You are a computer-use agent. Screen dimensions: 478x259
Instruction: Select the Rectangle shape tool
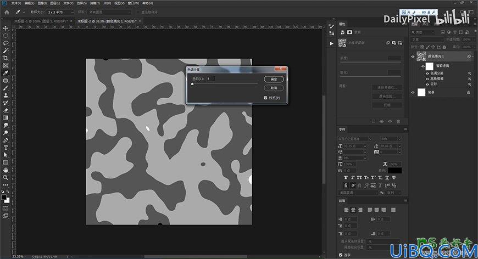(x=5, y=162)
